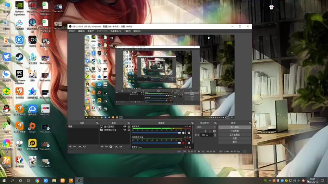Toggle lock on the 视频捕获设备 source
Image resolution: width=328 pixels, height=184 pixels.
coord(129,130)
